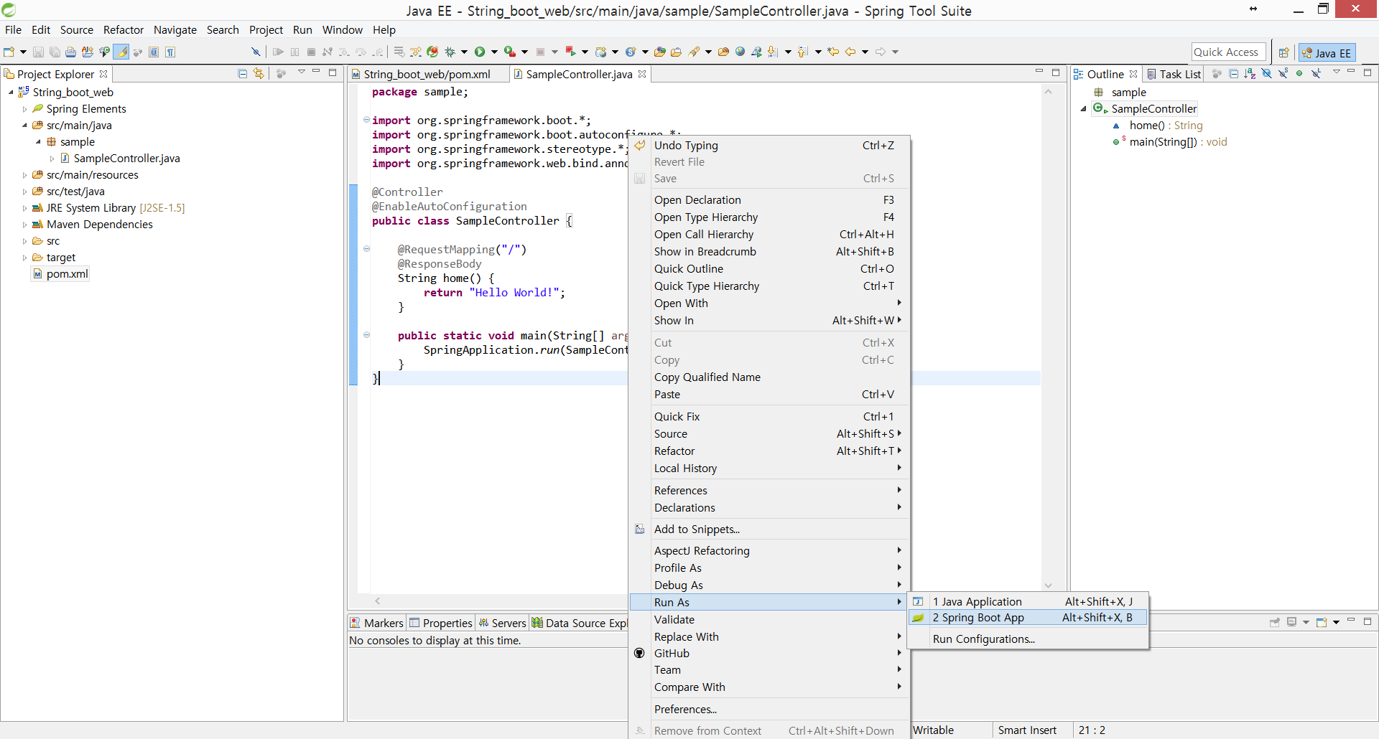The width and height of the screenshot is (1379, 739).
Task: Click the Hide Local Types icon in Outline
Action: pyautogui.click(x=1316, y=73)
